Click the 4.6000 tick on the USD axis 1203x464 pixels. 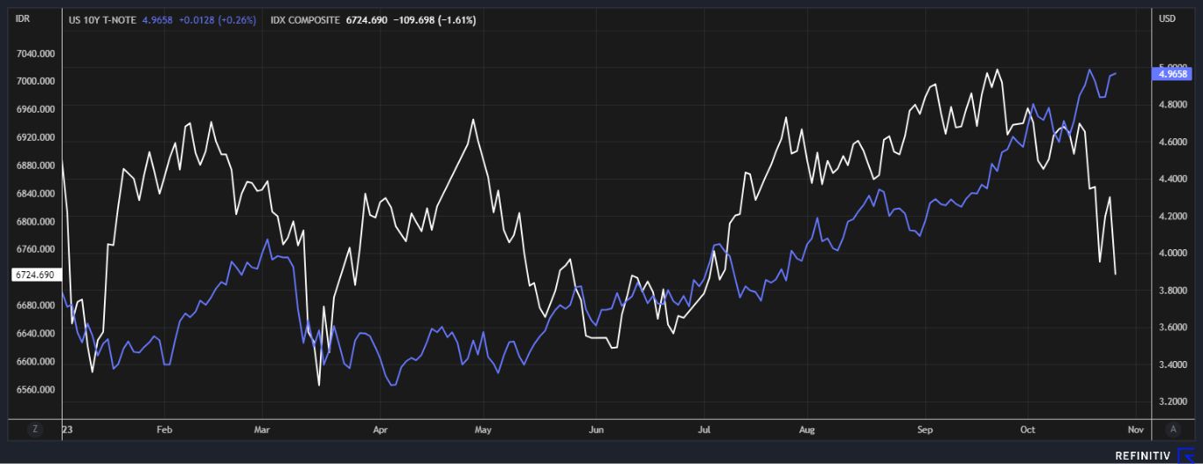pos(1173,142)
